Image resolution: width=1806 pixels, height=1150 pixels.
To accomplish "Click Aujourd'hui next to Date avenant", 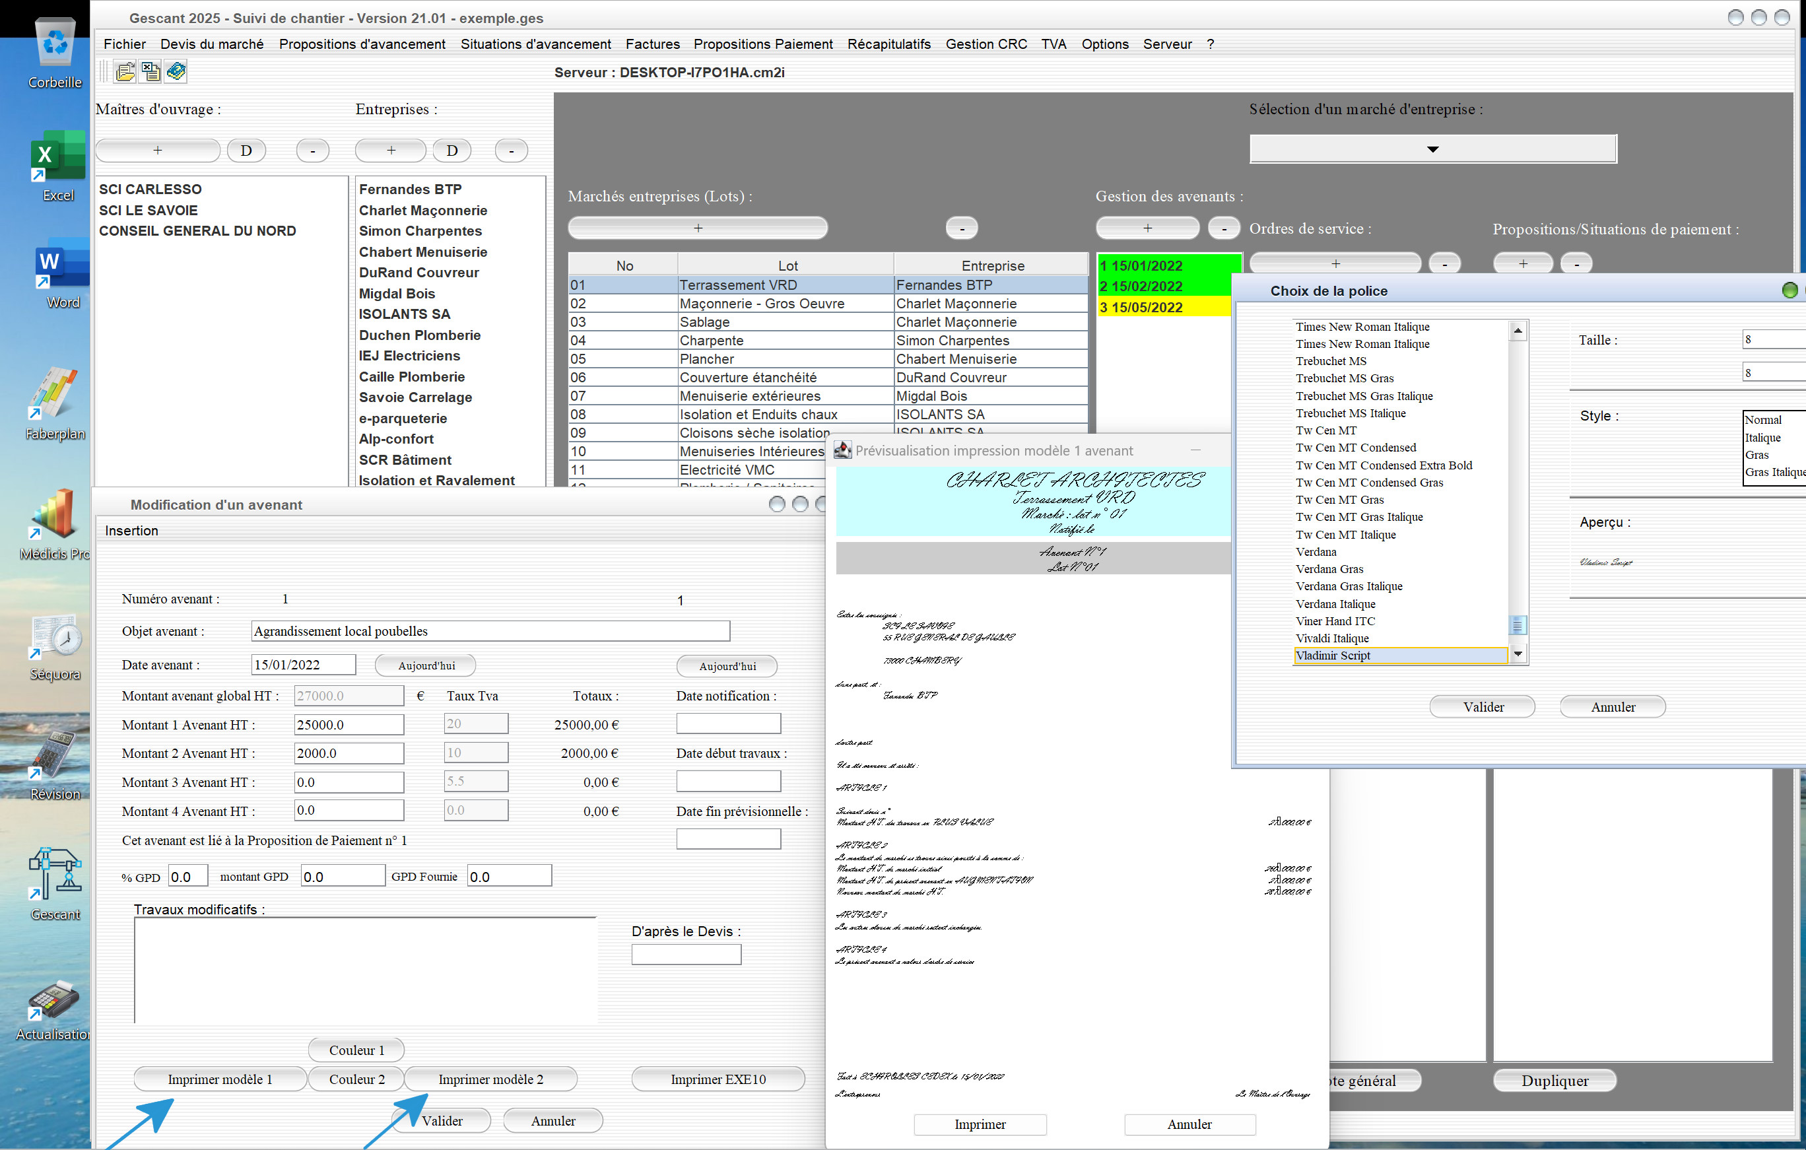I will (426, 665).
